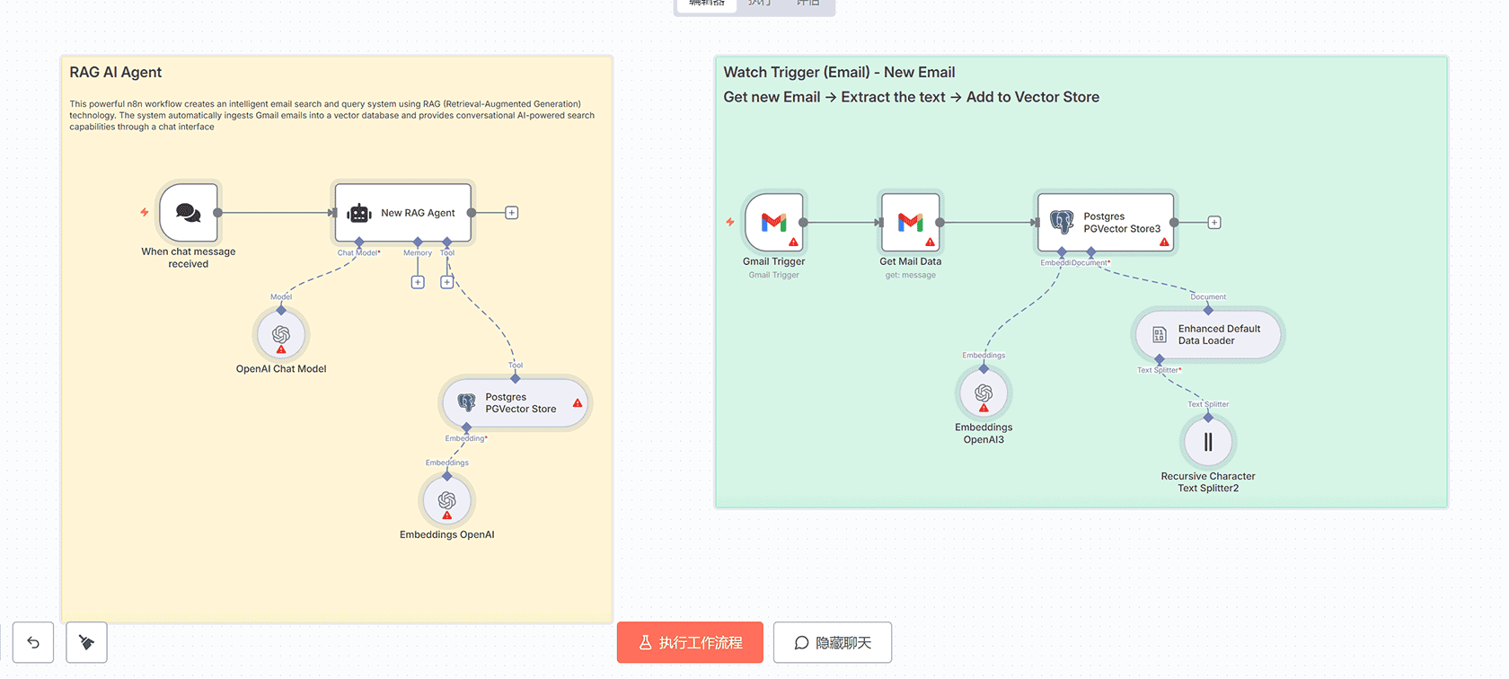Viewport: 1509px width, 679px height.
Task: Select the Recursive Character Text Splitter2 node
Action: [x=1208, y=441]
